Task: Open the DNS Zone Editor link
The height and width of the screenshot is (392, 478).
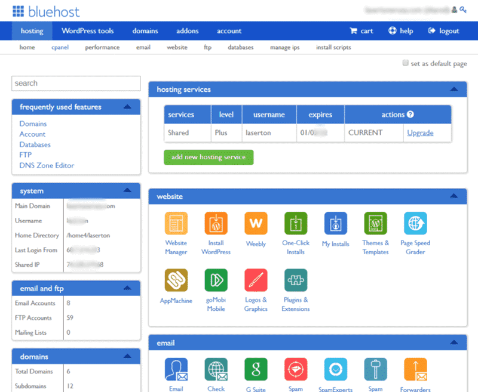Action: (47, 165)
